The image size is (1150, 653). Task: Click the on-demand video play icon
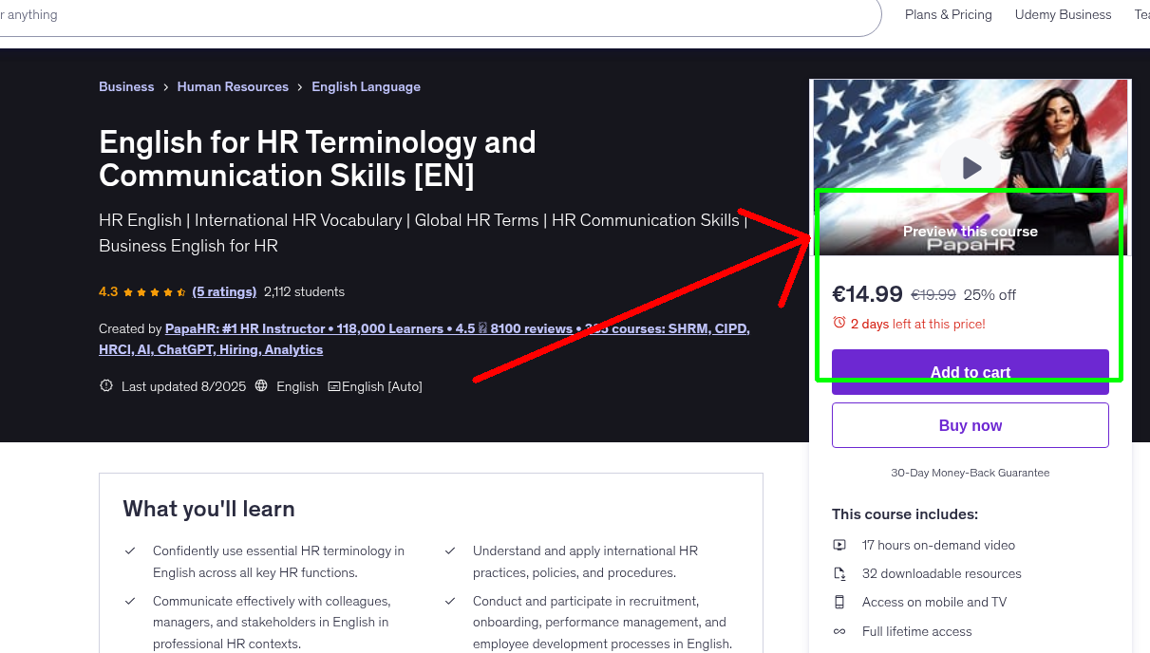(839, 545)
